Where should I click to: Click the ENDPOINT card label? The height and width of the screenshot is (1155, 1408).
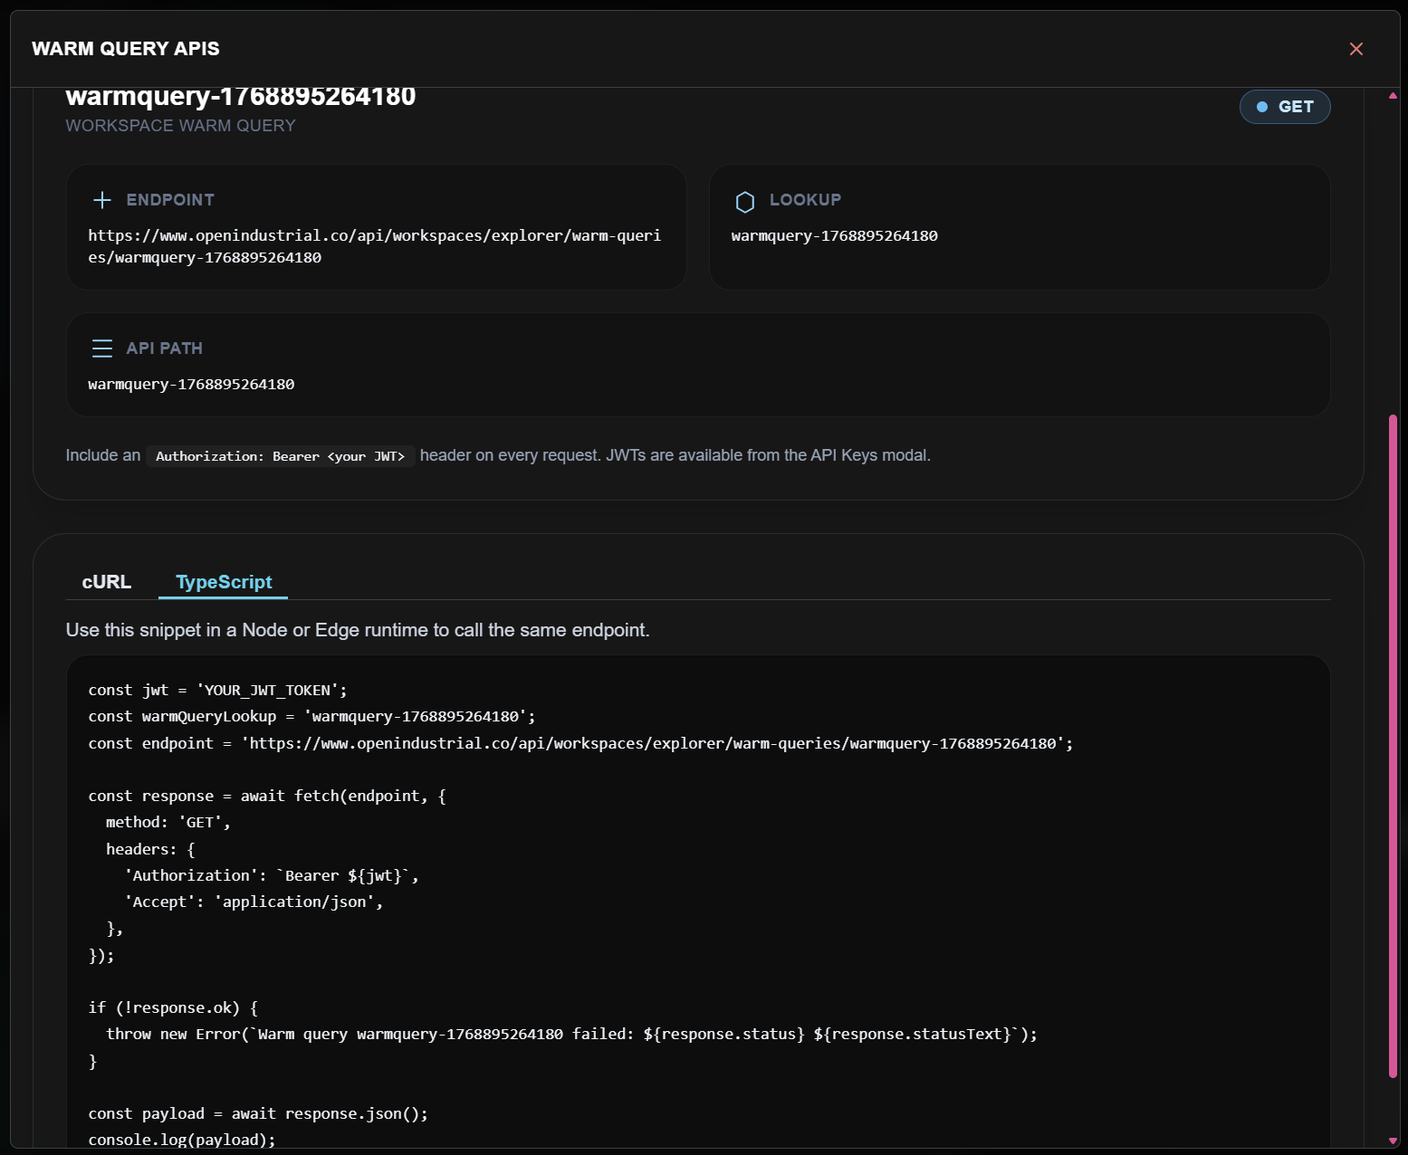point(170,200)
